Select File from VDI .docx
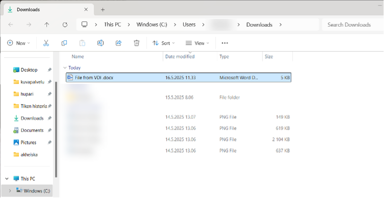This screenshot has height=198, width=385. tap(178, 78)
